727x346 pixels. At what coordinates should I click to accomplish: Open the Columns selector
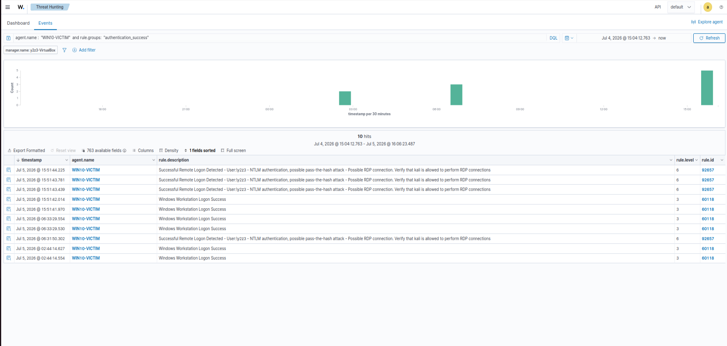(143, 151)
